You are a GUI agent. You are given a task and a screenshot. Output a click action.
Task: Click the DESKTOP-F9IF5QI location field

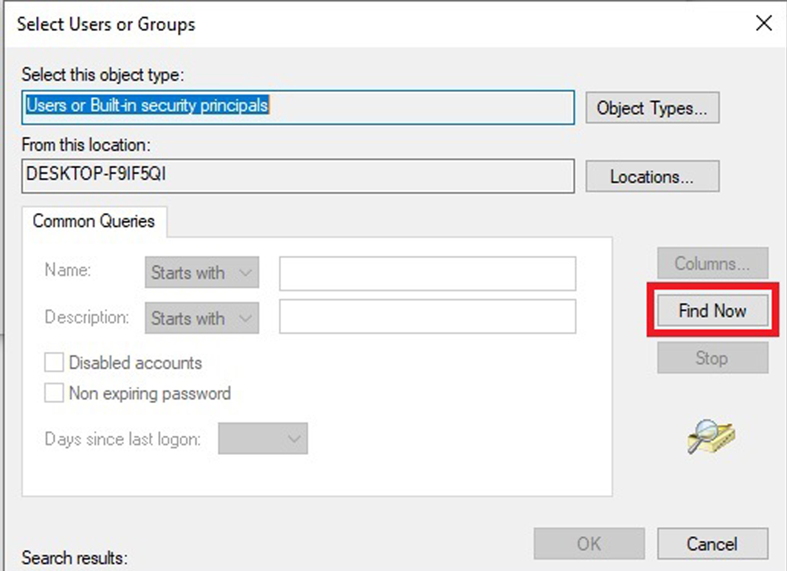coord(298,175)
